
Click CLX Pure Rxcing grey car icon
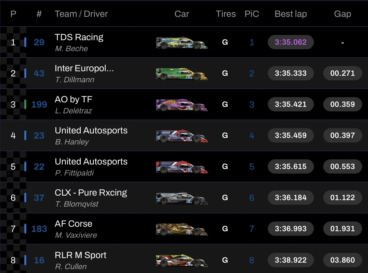click(182, 198)
